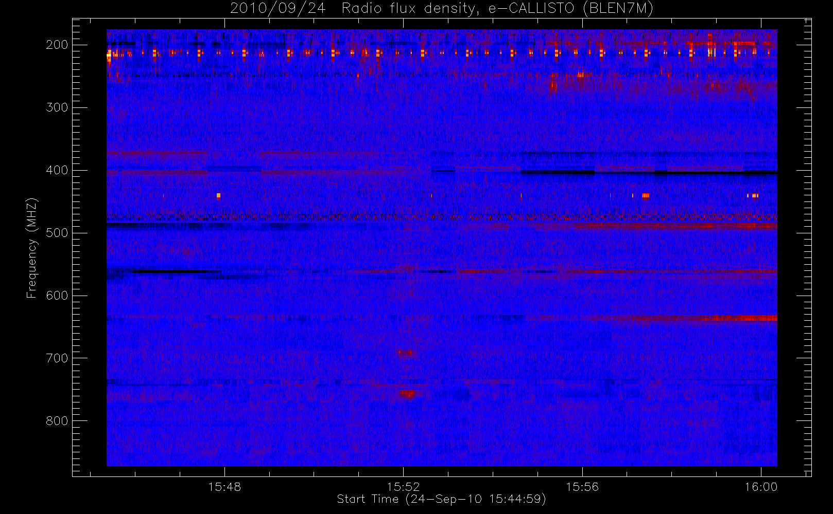The image size is (833, 514).
Task: Click the 'Start Time (24-Sep-10 15:44:59)' label
Action: pos(441,499)
